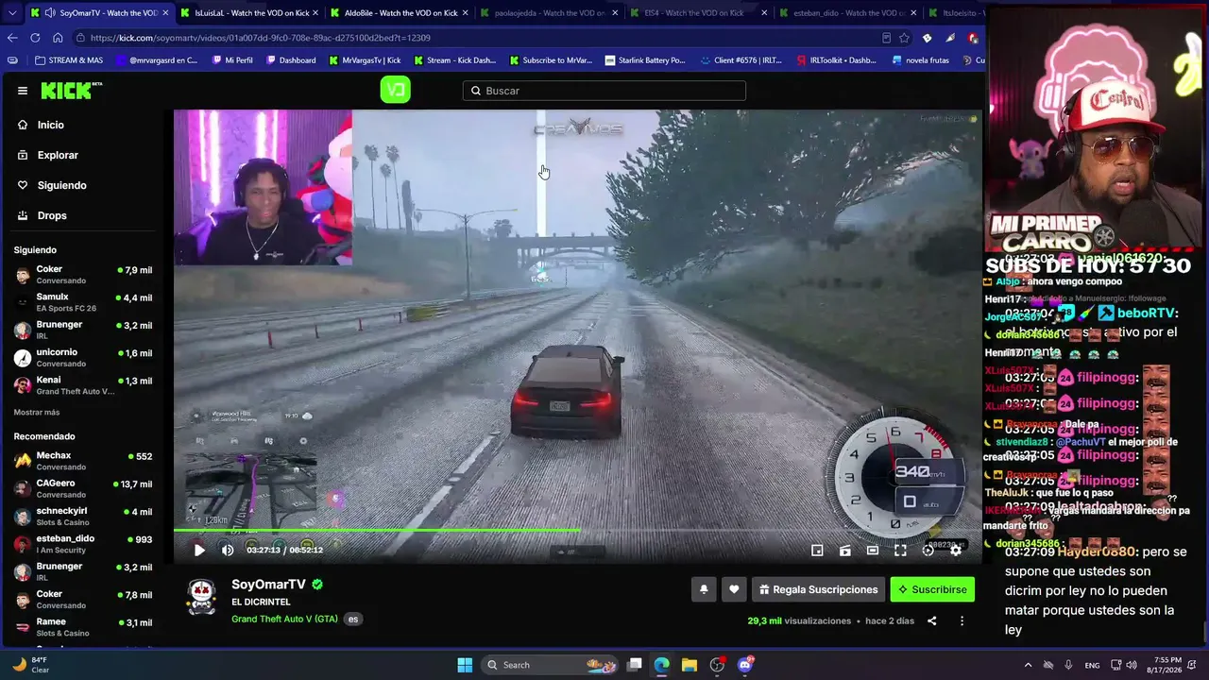Open the Mi Perfil bookmark
Image resolution: width=1209 pixels, height=680 pixels.
231,60
